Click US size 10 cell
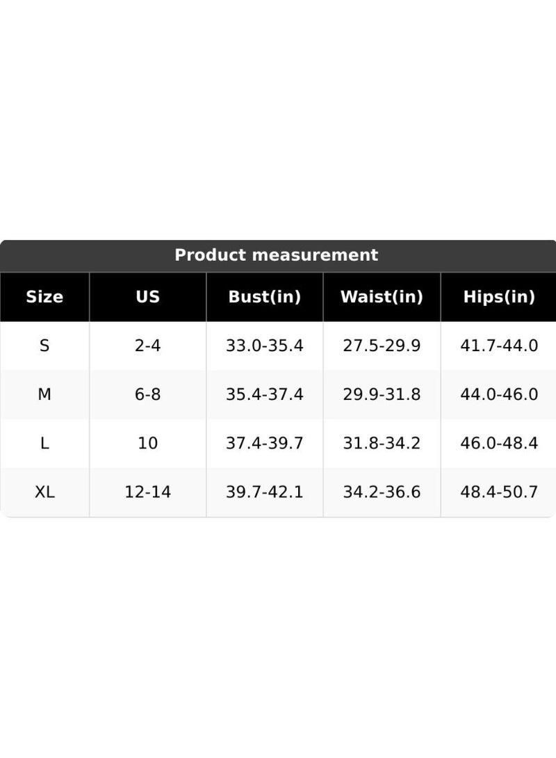The width and height of the screenshot is (556, 758). pos(148,443)
